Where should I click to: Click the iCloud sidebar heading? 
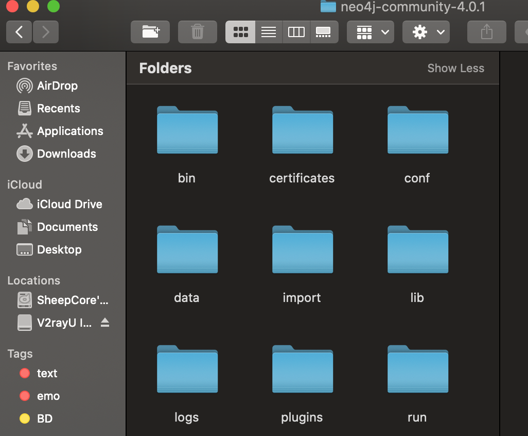(25, 185)
